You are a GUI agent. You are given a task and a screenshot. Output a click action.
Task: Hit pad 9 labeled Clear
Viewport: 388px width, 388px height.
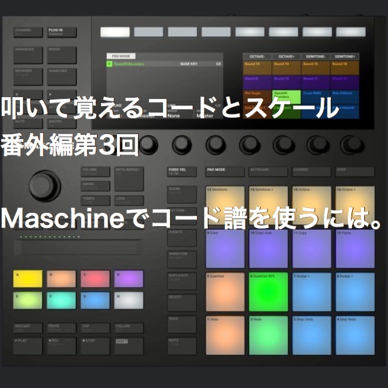225,249
